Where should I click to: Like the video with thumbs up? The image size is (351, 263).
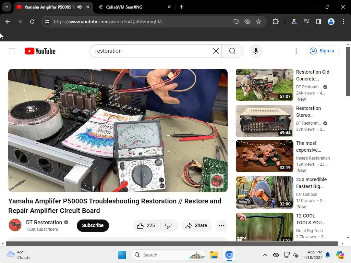pos(147,225)
